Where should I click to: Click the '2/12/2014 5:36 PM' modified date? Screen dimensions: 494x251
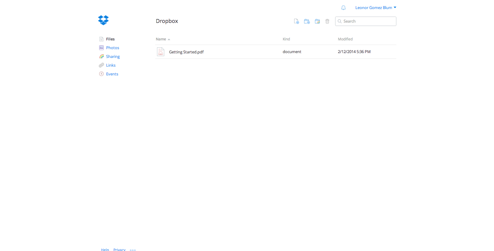pos(354,52)
